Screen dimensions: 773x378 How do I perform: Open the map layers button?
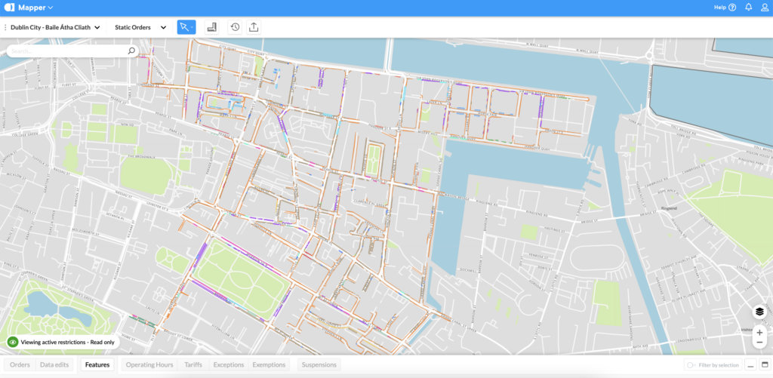click(759, 312)
